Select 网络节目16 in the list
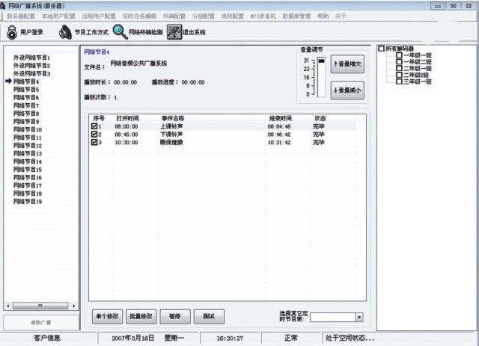The width and height of the screenshot is (479, 346). click(x=28, y=177)
